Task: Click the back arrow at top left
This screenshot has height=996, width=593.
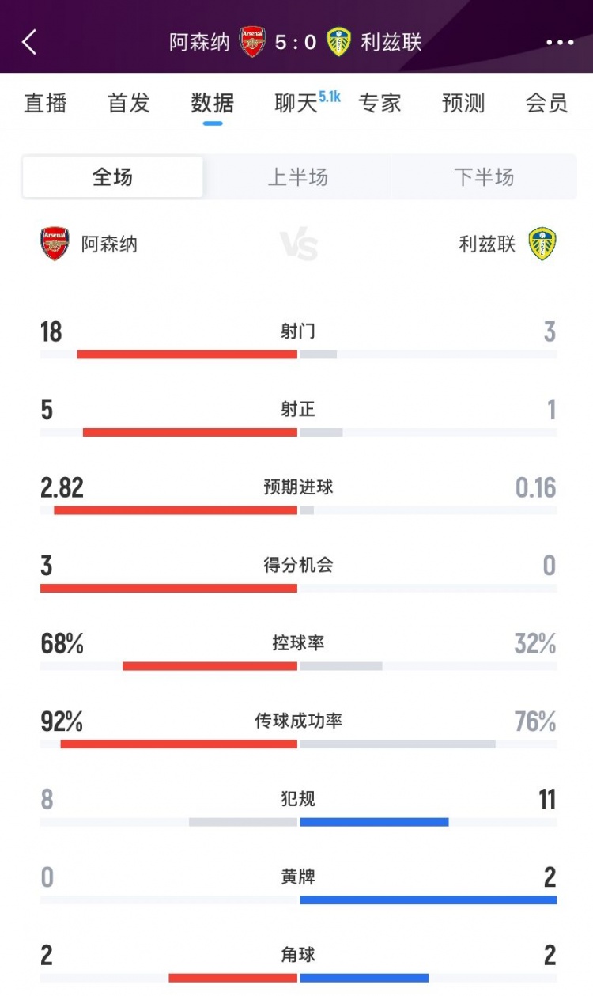Action: (x=28, y=42)
